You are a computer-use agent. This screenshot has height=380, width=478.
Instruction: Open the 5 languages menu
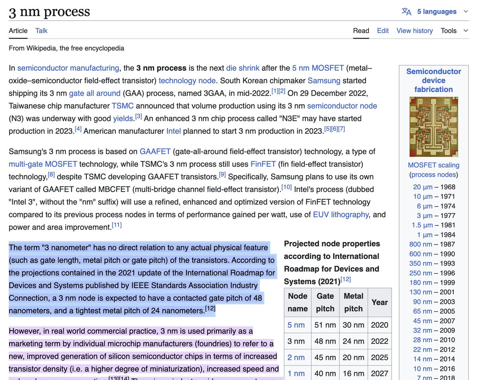pyautogui.click(x=437, y=12)
